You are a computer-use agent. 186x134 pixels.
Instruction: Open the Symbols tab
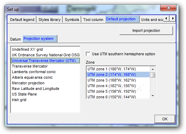(x=72, y=20)
